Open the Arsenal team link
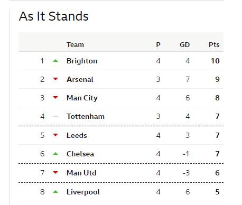 [x=80, y=79]
